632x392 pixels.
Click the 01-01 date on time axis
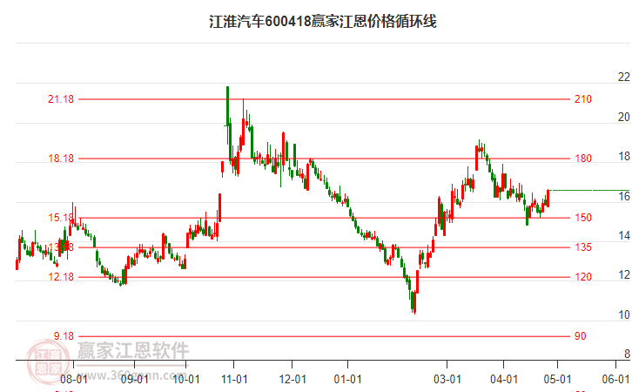click(x=347, y=379)
